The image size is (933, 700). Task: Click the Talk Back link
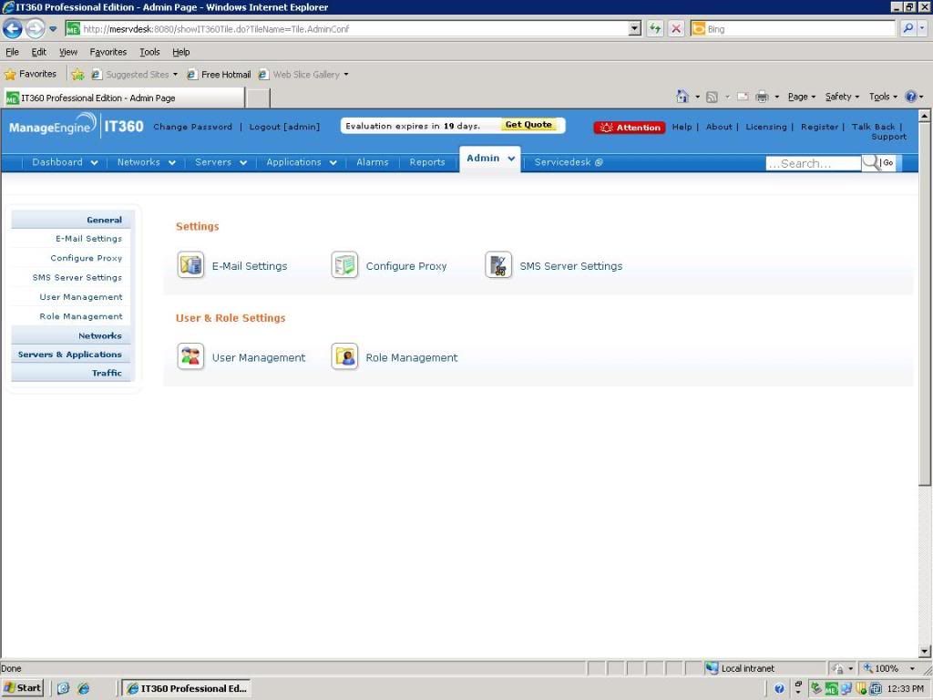click(873, 127)
